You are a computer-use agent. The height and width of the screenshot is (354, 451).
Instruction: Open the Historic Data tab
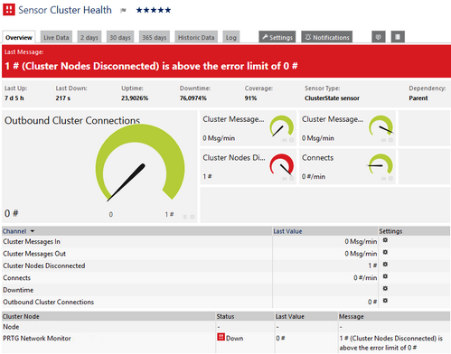(196, 37)
